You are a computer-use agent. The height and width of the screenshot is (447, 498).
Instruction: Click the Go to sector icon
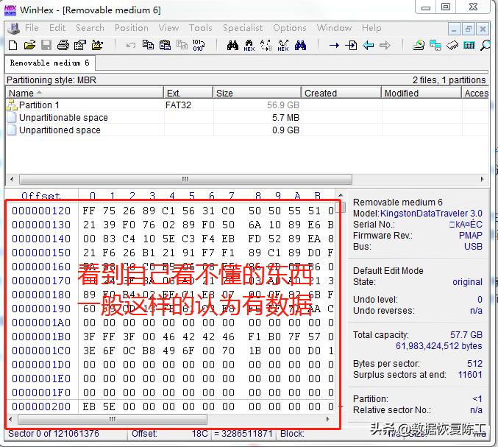point(351,45)
